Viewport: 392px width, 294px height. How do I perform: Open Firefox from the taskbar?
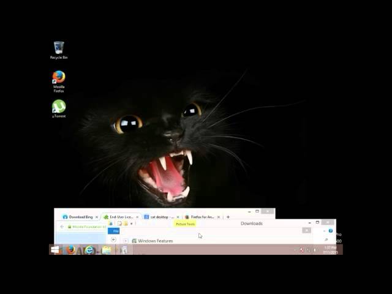click(x=71, y=249)
